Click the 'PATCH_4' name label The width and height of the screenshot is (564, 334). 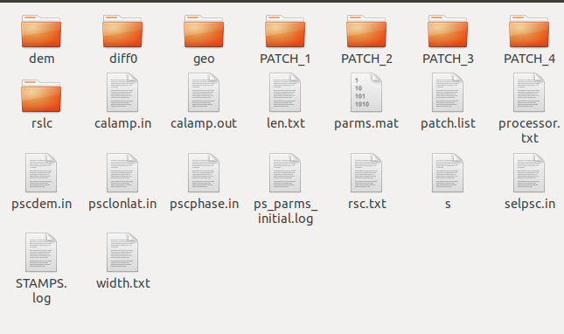pyautogui.click(x=529, y=59)
